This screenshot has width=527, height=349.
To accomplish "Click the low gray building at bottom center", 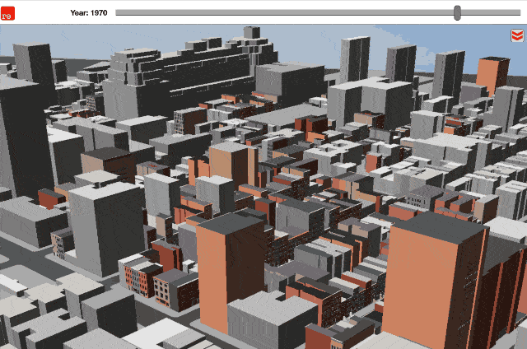I will [270, 321].
